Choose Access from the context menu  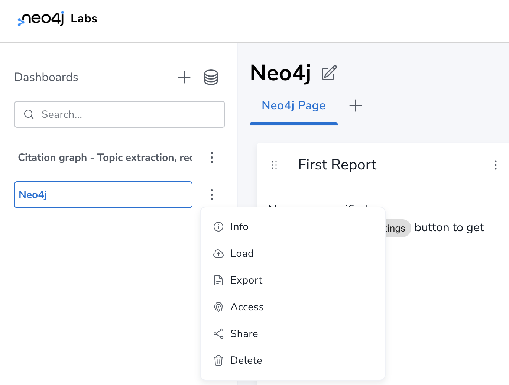point(293,307)
